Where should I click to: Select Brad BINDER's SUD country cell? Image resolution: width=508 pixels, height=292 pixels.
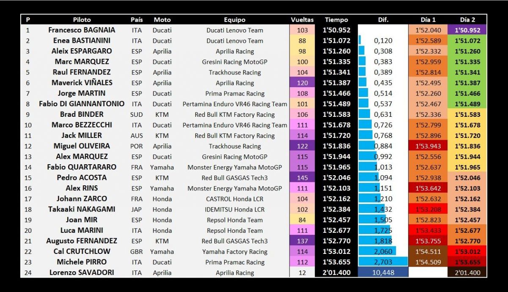point(137,114)
